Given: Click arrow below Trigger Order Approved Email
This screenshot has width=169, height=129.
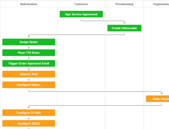Looking at the screenshot, I should 29,69.
